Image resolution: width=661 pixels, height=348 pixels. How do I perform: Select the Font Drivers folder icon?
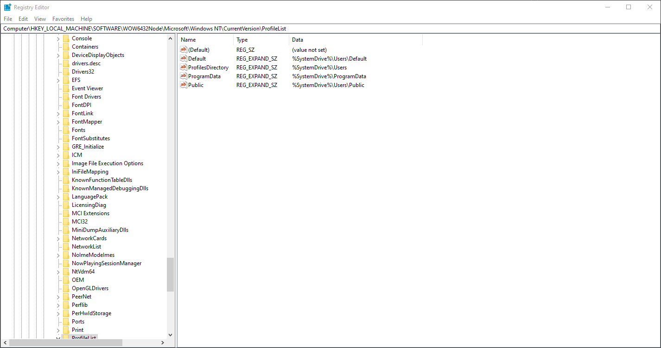tap(66, 97)
